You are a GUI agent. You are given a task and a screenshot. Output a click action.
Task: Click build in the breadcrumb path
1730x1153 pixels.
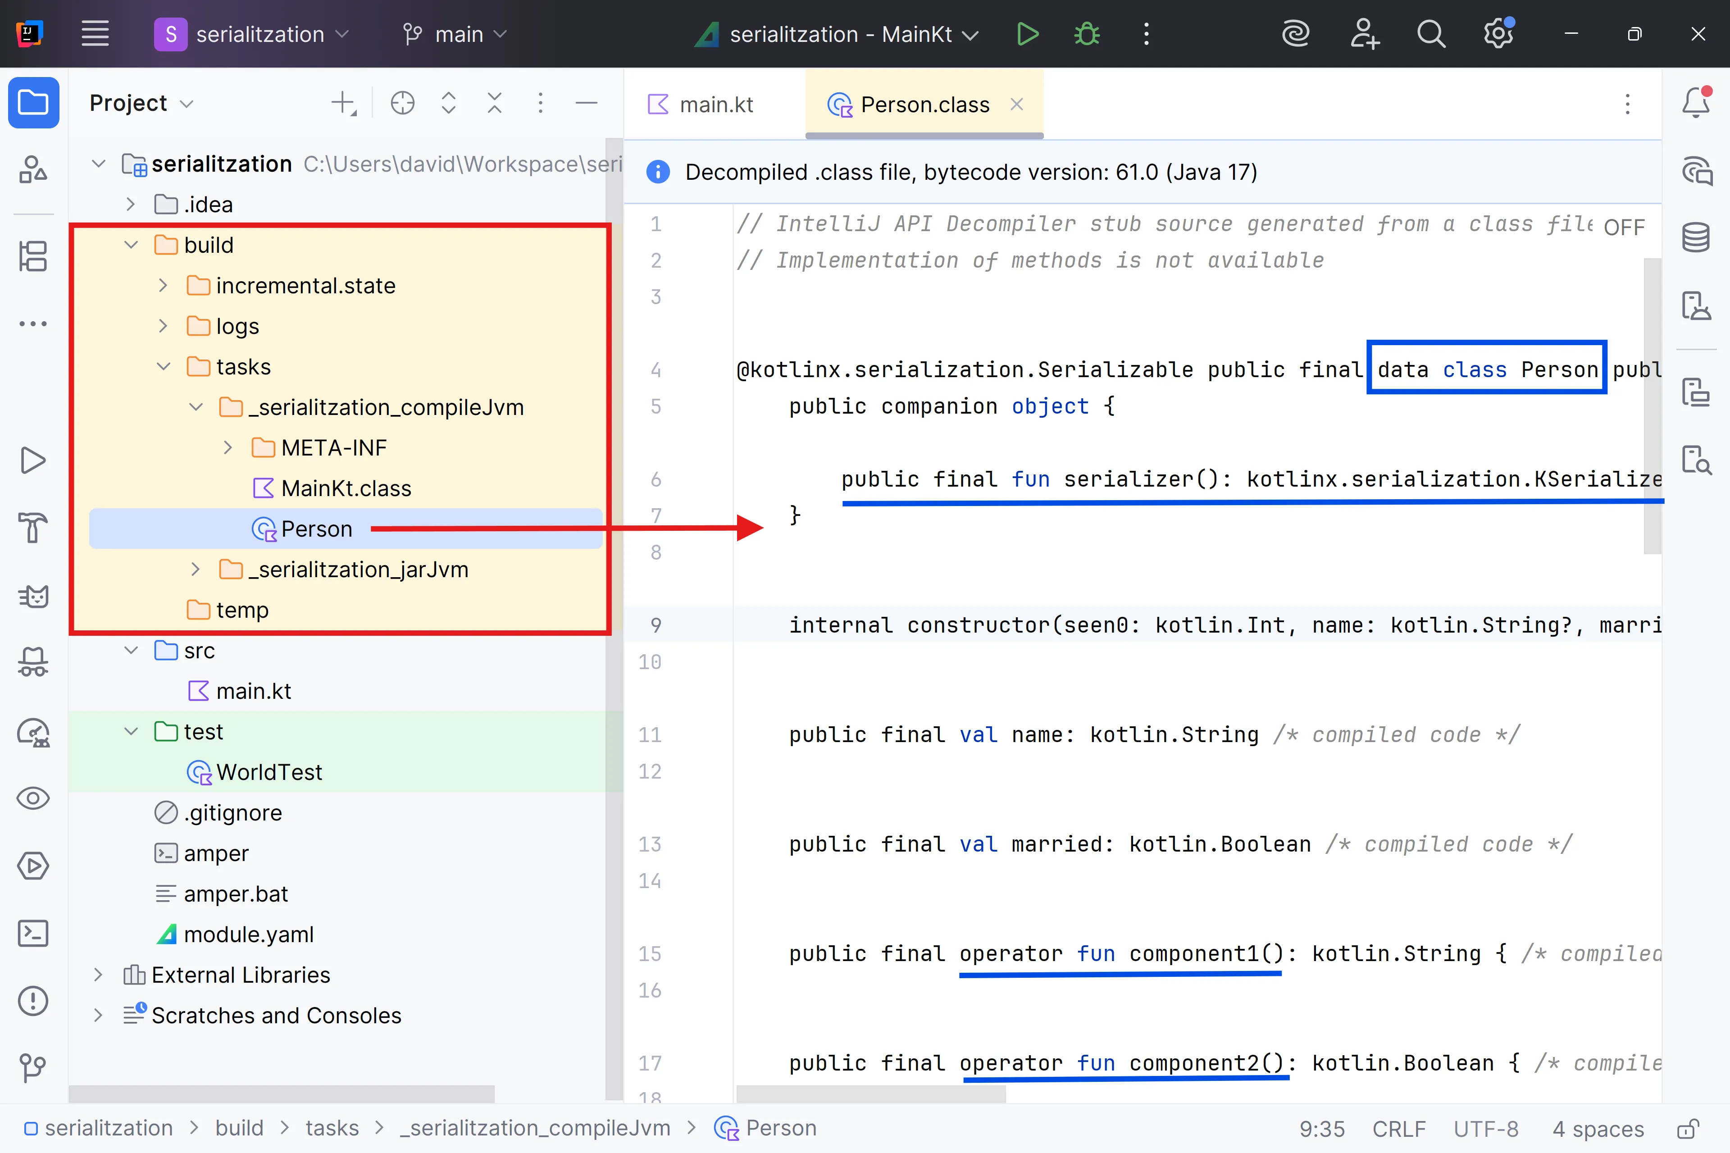coord(239,1128)
